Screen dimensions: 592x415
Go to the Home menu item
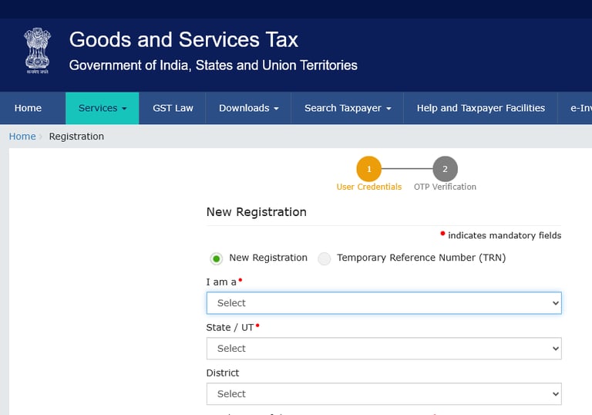(28, 108)
